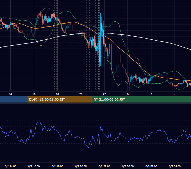Click the 6/2 22:00 date label

pos(104,166)
